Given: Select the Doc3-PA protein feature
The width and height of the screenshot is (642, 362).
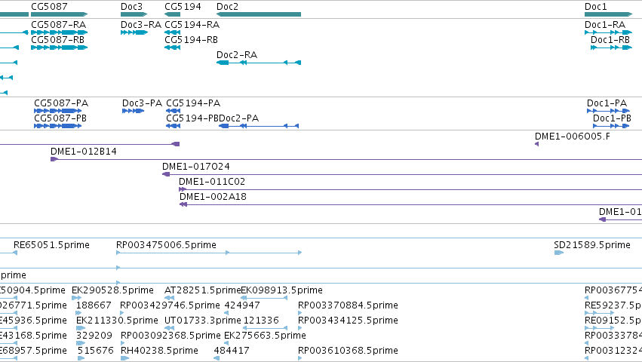Looking at the screenshot, I should click(x=133, y=111).
